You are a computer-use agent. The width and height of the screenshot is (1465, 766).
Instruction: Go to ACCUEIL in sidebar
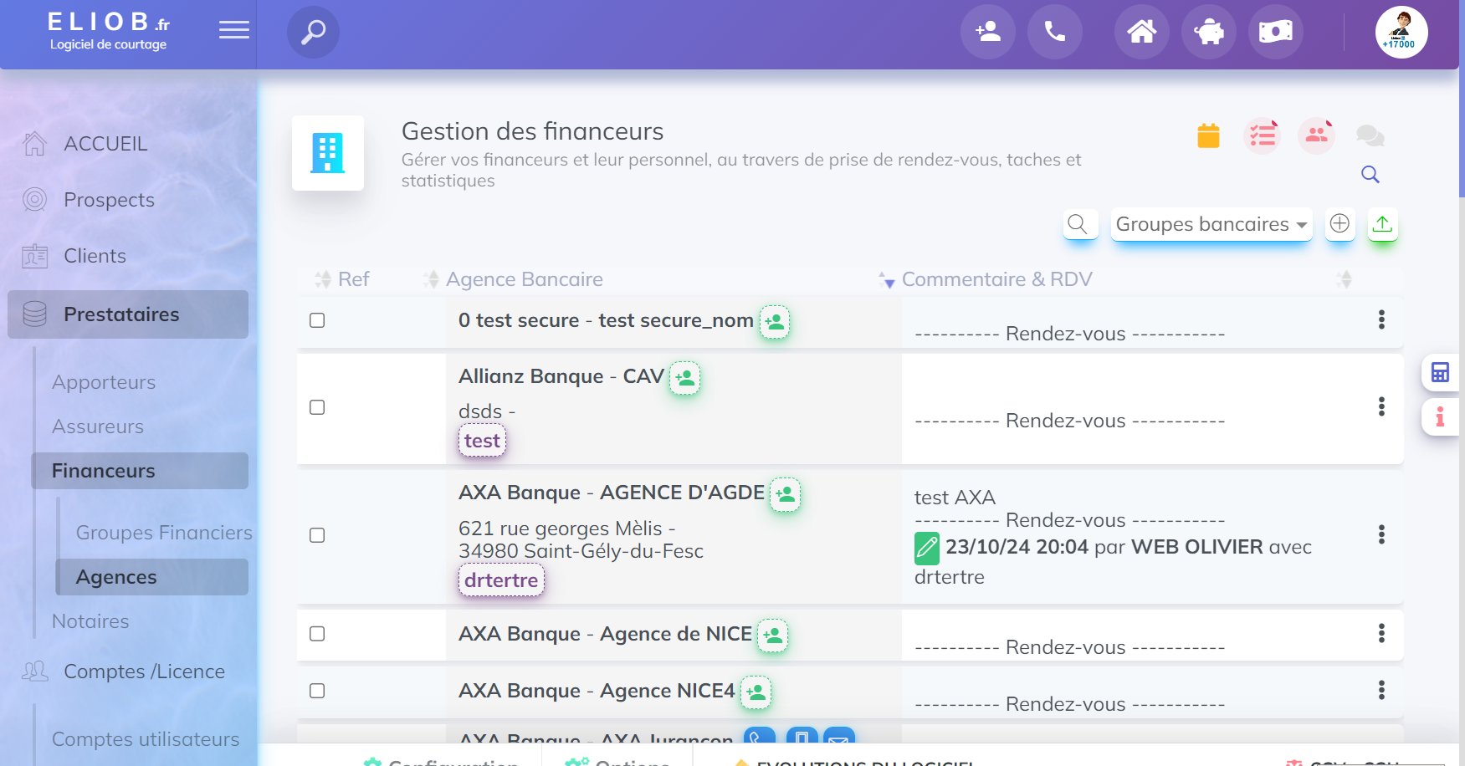coord(105,144)
